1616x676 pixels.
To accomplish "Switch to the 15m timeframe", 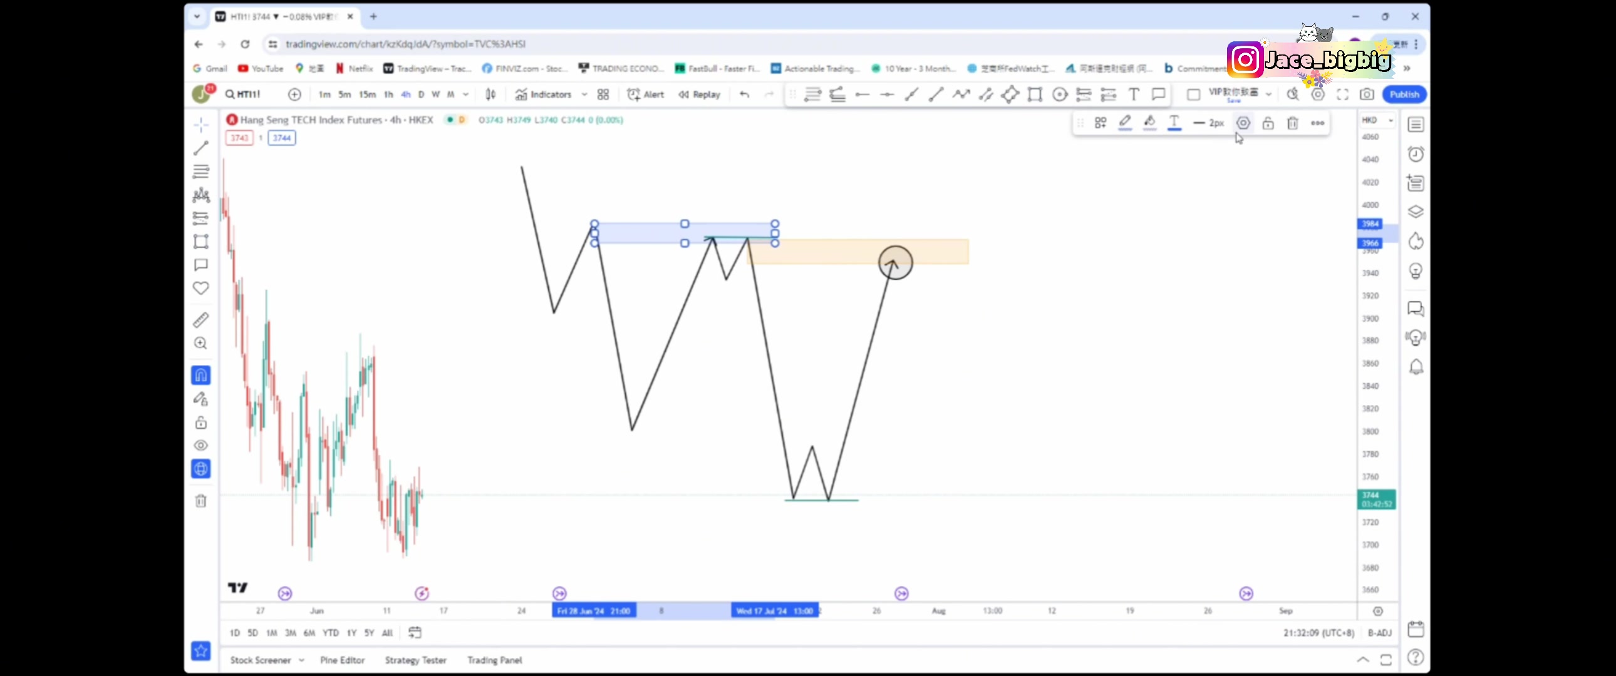I will click(368, 94).
